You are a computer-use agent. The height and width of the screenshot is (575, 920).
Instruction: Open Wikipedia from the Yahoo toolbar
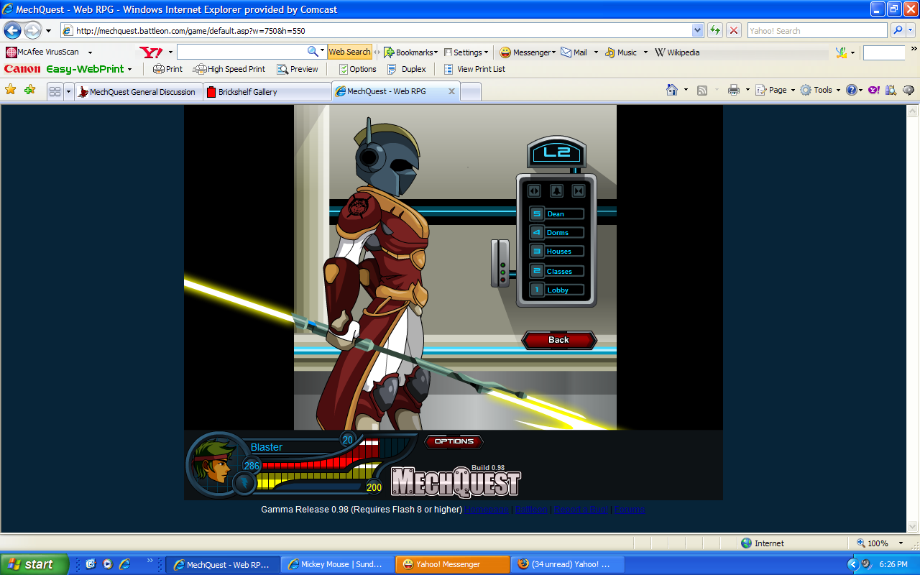677,52
